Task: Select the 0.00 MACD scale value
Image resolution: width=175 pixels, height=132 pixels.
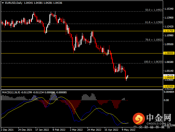Action: (166, 100)
